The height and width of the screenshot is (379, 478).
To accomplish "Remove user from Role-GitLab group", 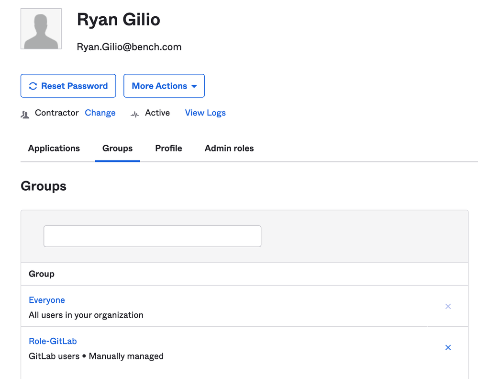I will [x=448, y=347].
